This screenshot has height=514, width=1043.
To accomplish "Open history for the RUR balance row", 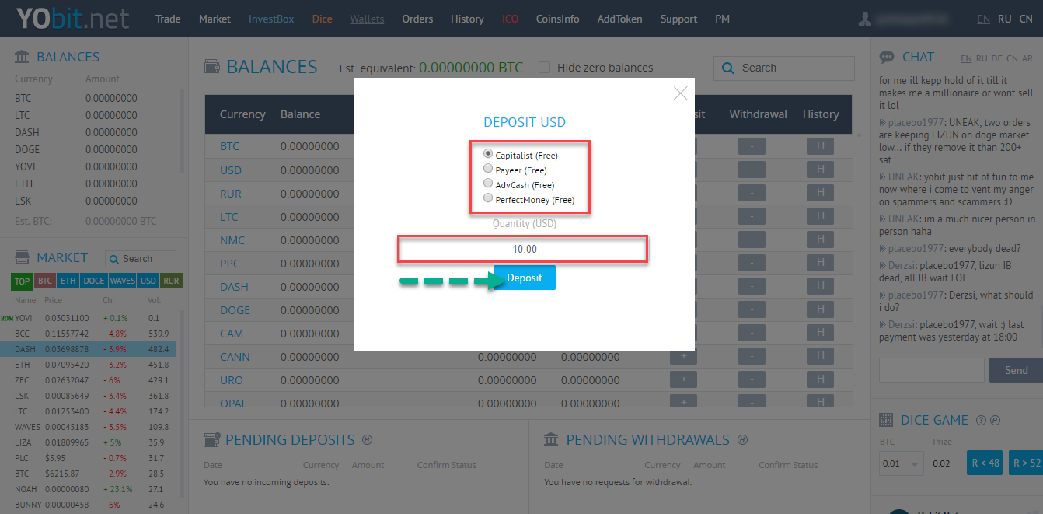I will 820,193.
